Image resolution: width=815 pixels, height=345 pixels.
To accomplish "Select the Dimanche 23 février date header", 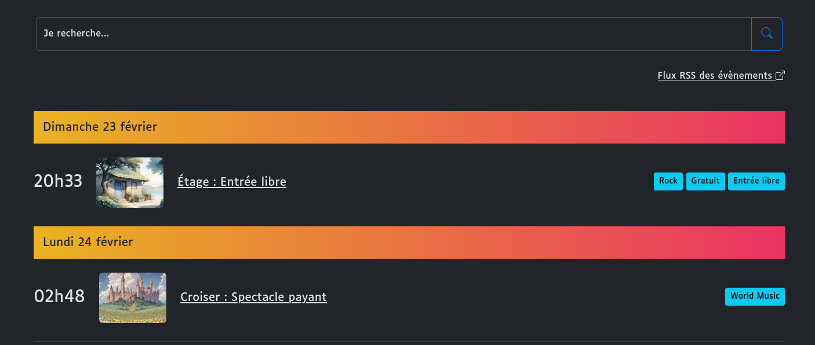I will [x=409, y=127].
